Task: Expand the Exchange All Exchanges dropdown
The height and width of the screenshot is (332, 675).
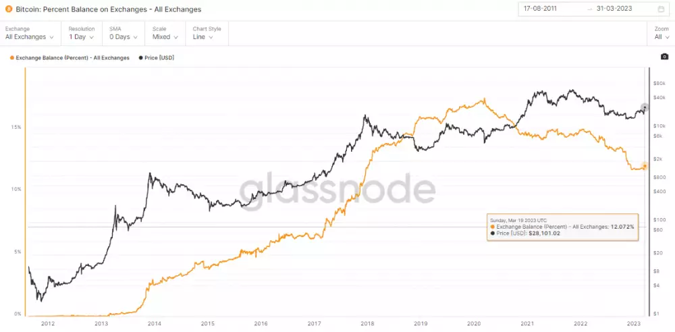Action: [x=29, y=37]
